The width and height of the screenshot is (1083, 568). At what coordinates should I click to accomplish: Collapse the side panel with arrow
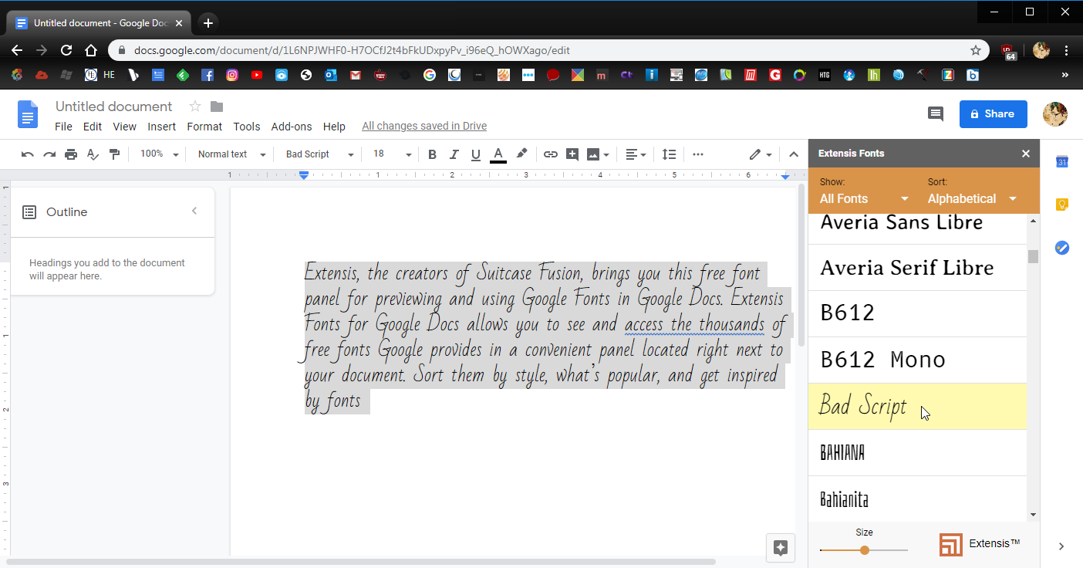click(1061, 546)
